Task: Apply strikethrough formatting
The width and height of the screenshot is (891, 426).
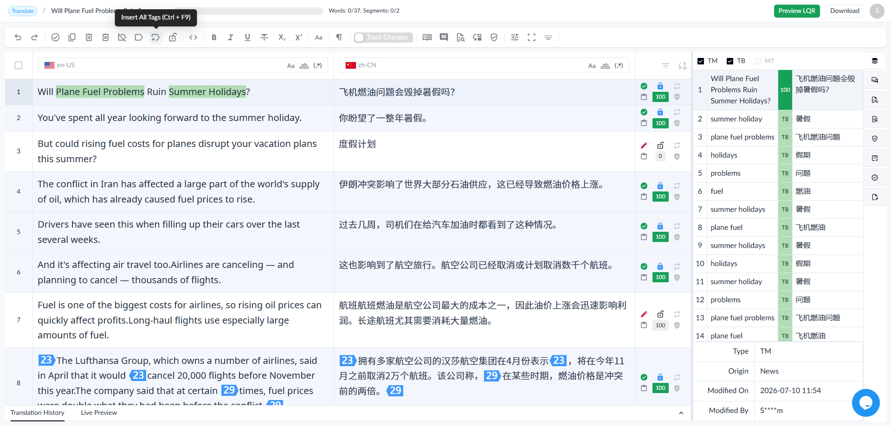Action: pos(265,38)
